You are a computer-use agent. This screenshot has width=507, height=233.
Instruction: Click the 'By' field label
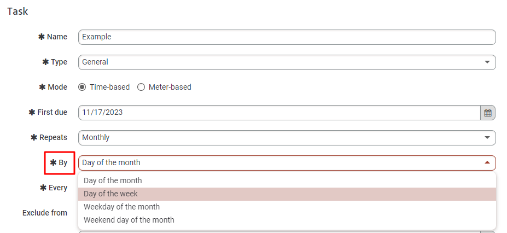pyautogui.click(x=59, y=163)
